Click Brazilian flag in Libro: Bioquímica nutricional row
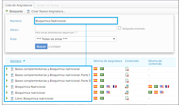 (x=102, y=98)
